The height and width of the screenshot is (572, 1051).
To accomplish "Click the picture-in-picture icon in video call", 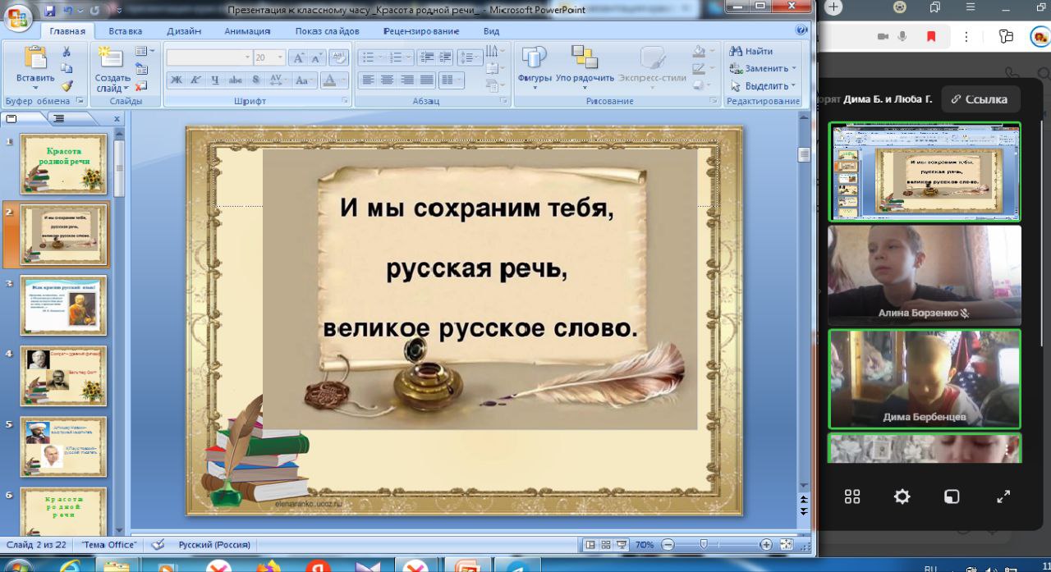I will coord(952,496).
